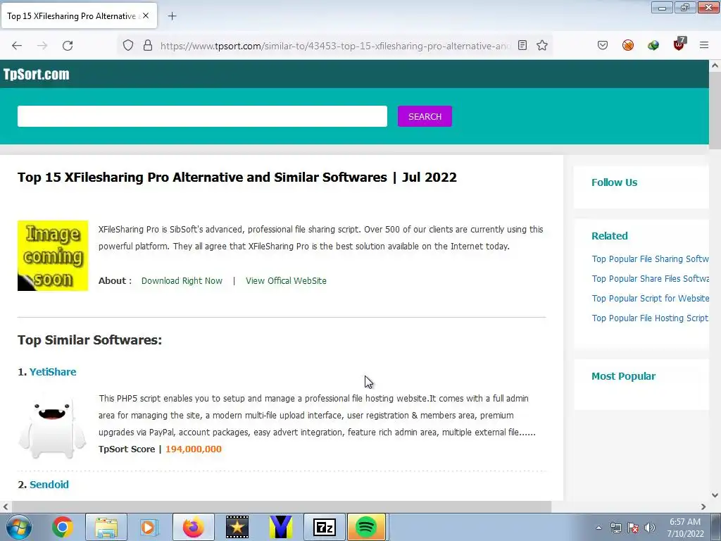Click the purple SEARCH button
The width and height of the screenshot is (721, 541).
pos(425,116)
